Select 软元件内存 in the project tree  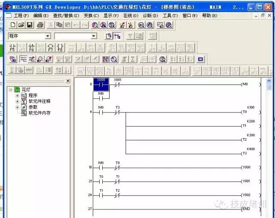pos(39,113)
